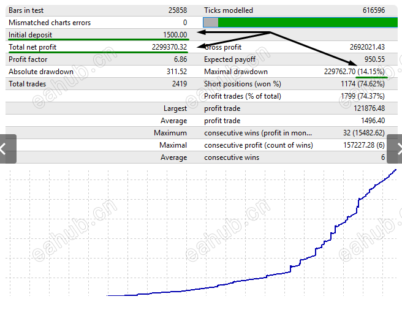Select the 'Total trades' label
Screen dimensions: 402x310
[x=27, y=84]
